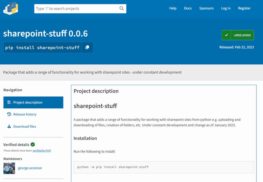Open the Docs link in header
The image size is (263, 182).
pyautogui.click(x=188, y=8)
